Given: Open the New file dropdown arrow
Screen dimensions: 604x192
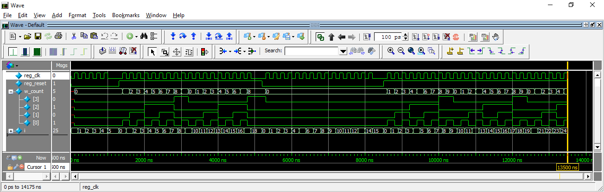Looking at the screenshot, I should tap(20, 36).
